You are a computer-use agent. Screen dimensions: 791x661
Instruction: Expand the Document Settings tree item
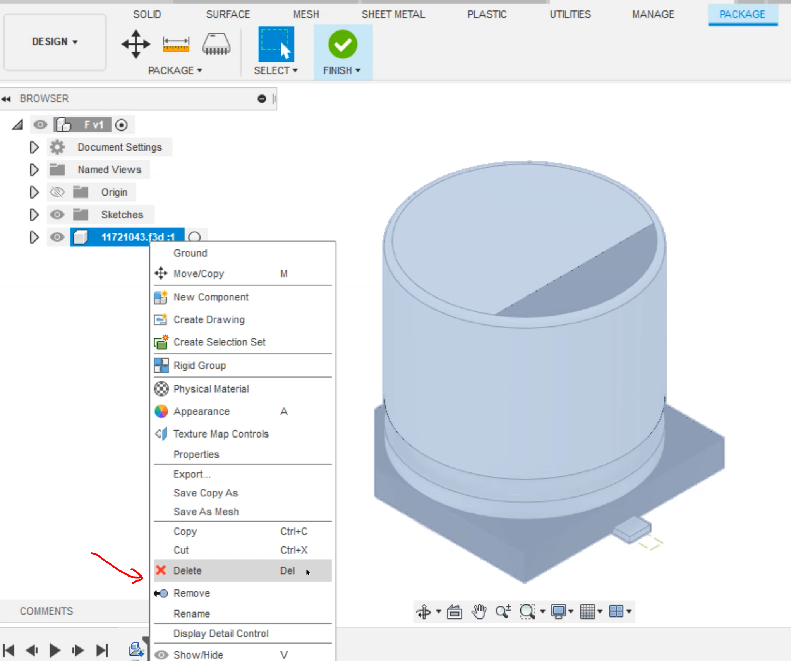point(34,147)
